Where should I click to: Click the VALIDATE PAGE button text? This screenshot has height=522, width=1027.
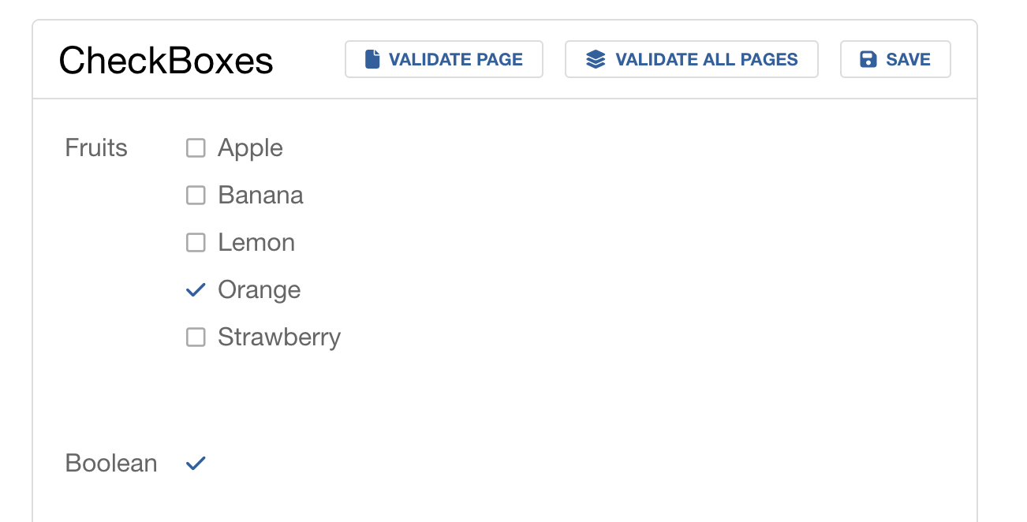click(x=456, y=59)
